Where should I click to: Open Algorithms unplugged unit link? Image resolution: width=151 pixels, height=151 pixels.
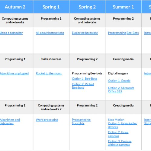point(14,73)
